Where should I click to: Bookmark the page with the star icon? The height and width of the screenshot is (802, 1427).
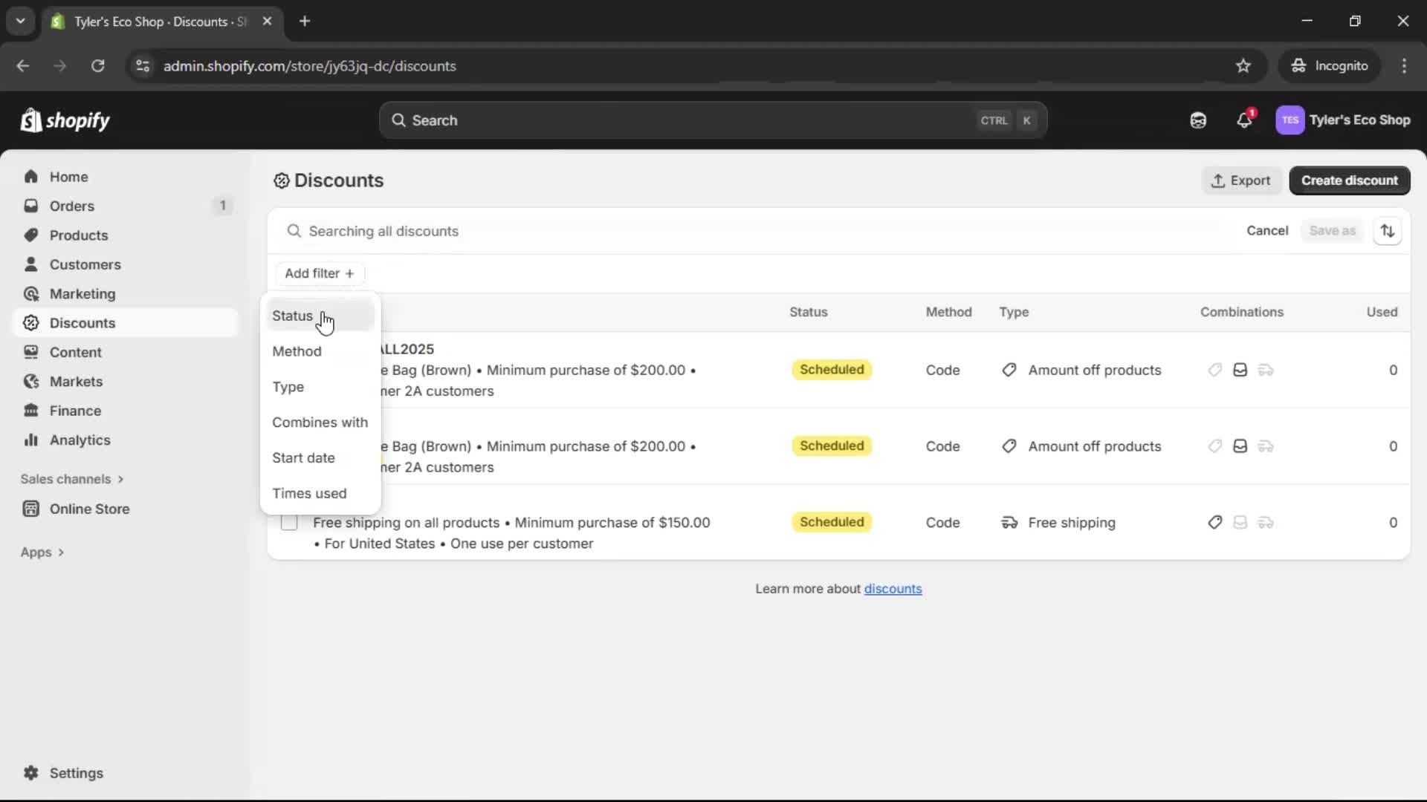pos(1243,65)
